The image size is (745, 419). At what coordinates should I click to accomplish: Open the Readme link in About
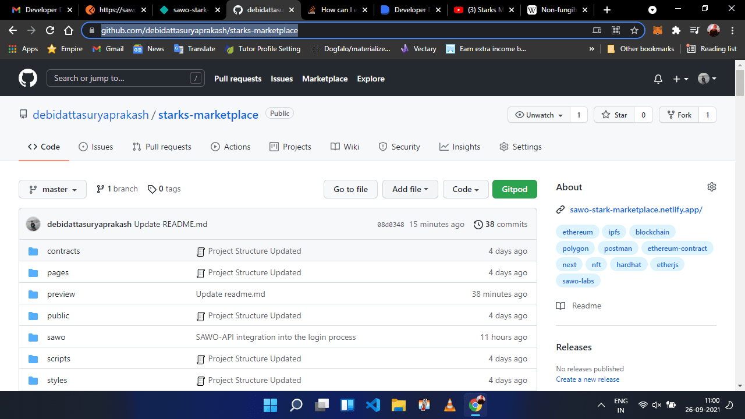tap(579, 306)
